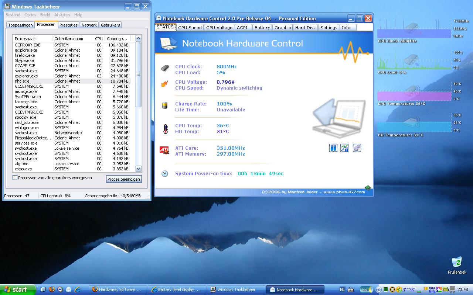Click the show desktop quick launch icon
The width and height of the screenshot is (473, 295).
tap(43, 289)
